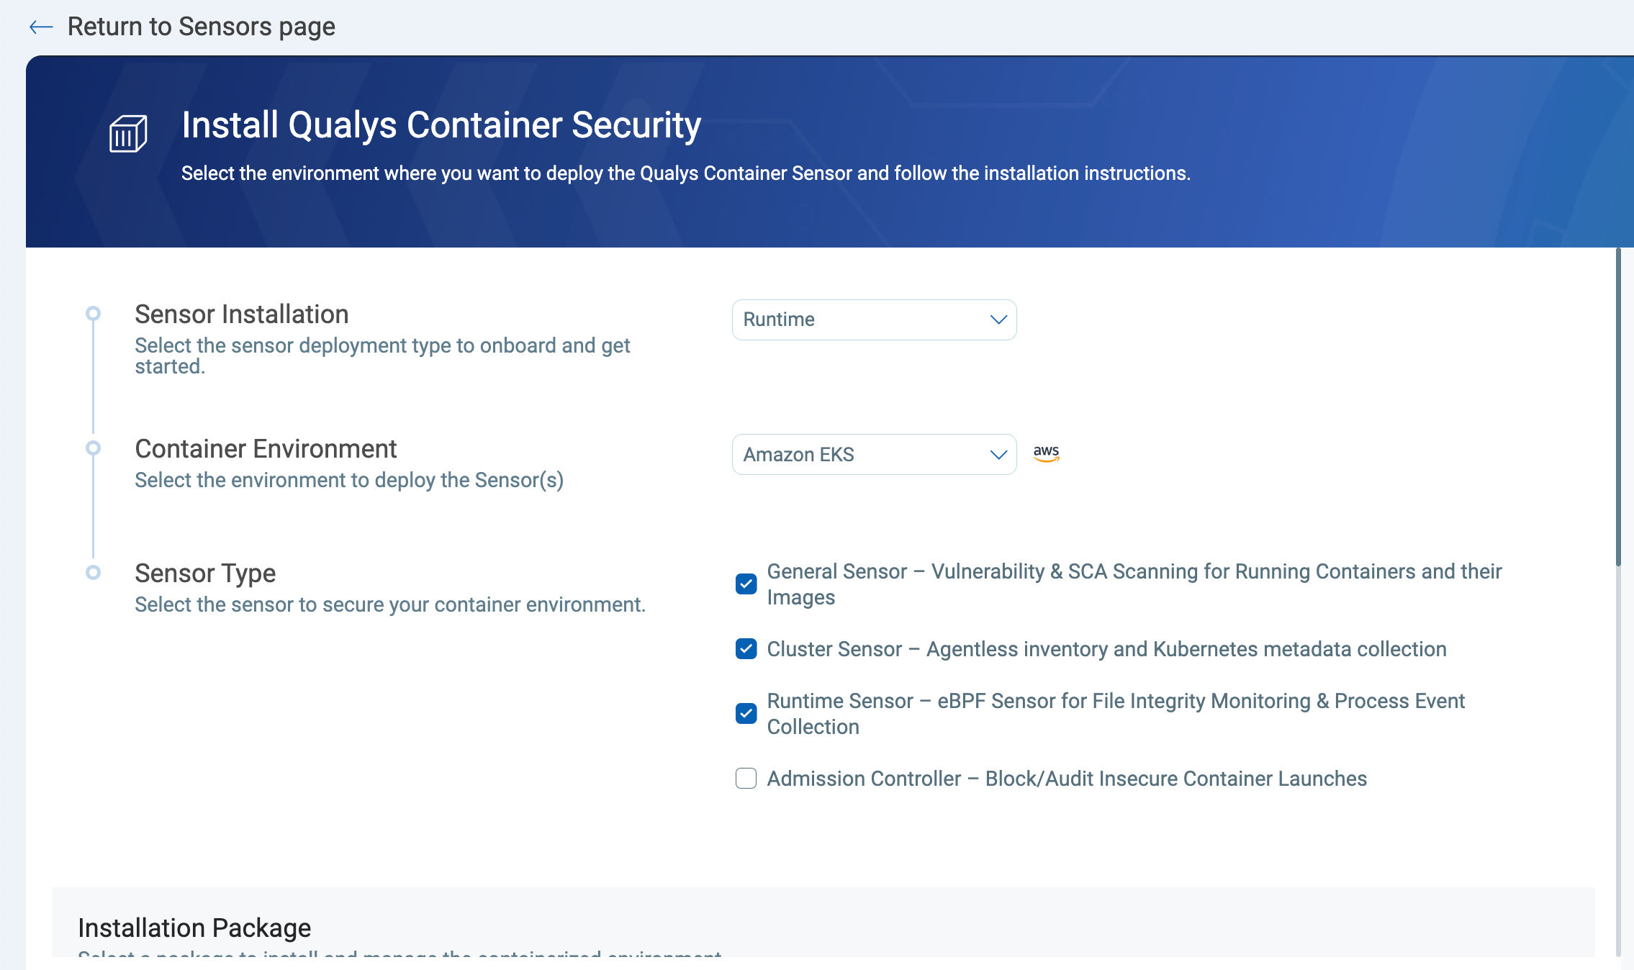Viewport: 1634px width, 970px height.
Task: Click the Sensor Installation step marker
Action: (x=93, y=313)
